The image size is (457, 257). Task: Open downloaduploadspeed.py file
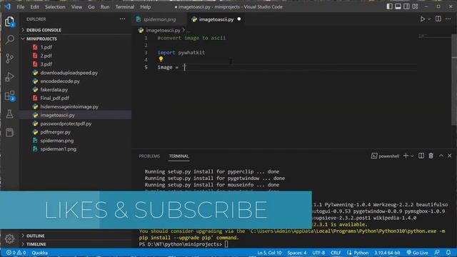coord(76,73)
